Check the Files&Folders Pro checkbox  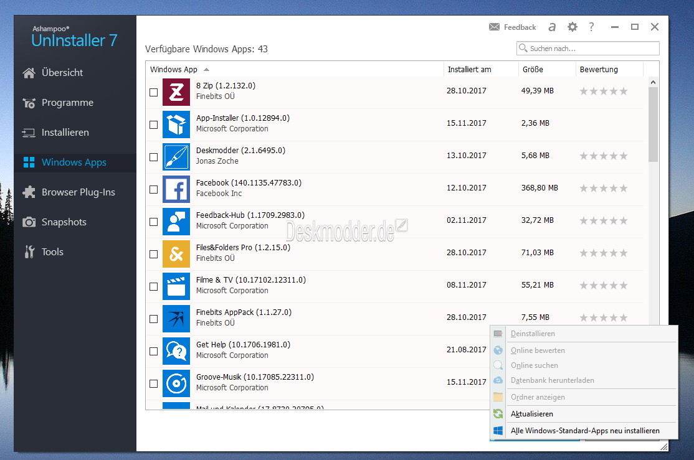154,254
